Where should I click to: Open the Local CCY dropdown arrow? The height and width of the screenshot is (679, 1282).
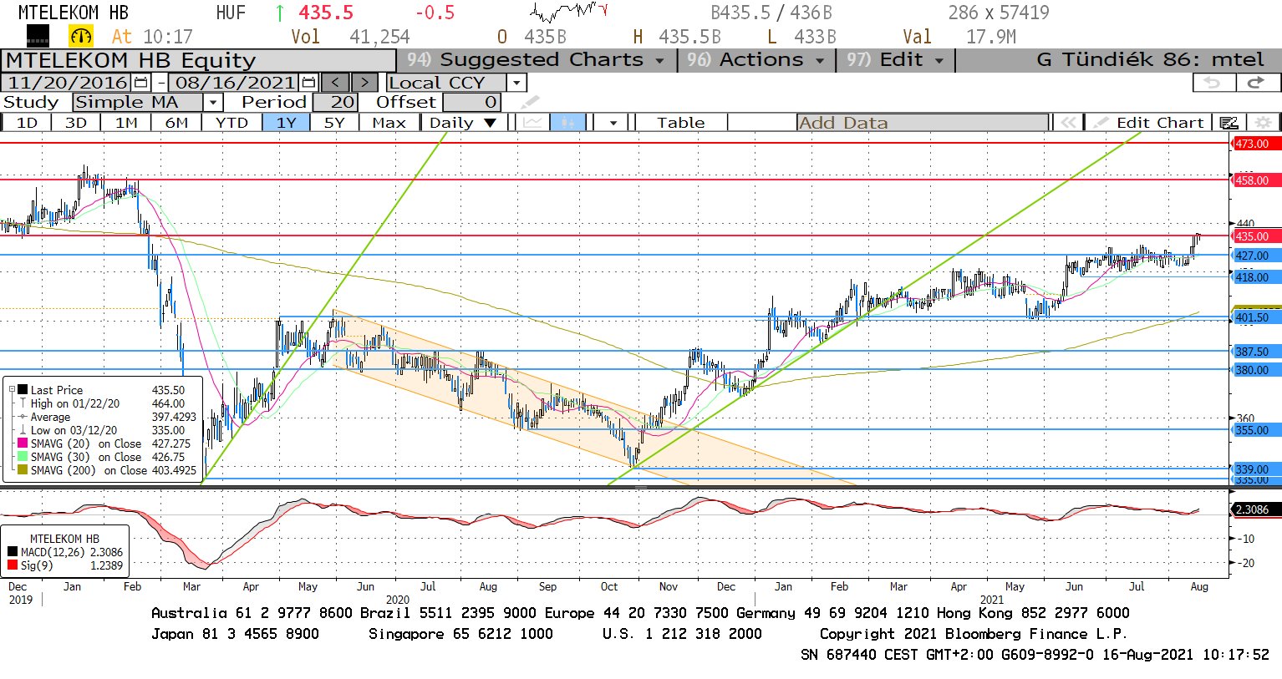pos(516,83)
